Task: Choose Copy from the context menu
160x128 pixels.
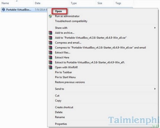Action: 58,100
